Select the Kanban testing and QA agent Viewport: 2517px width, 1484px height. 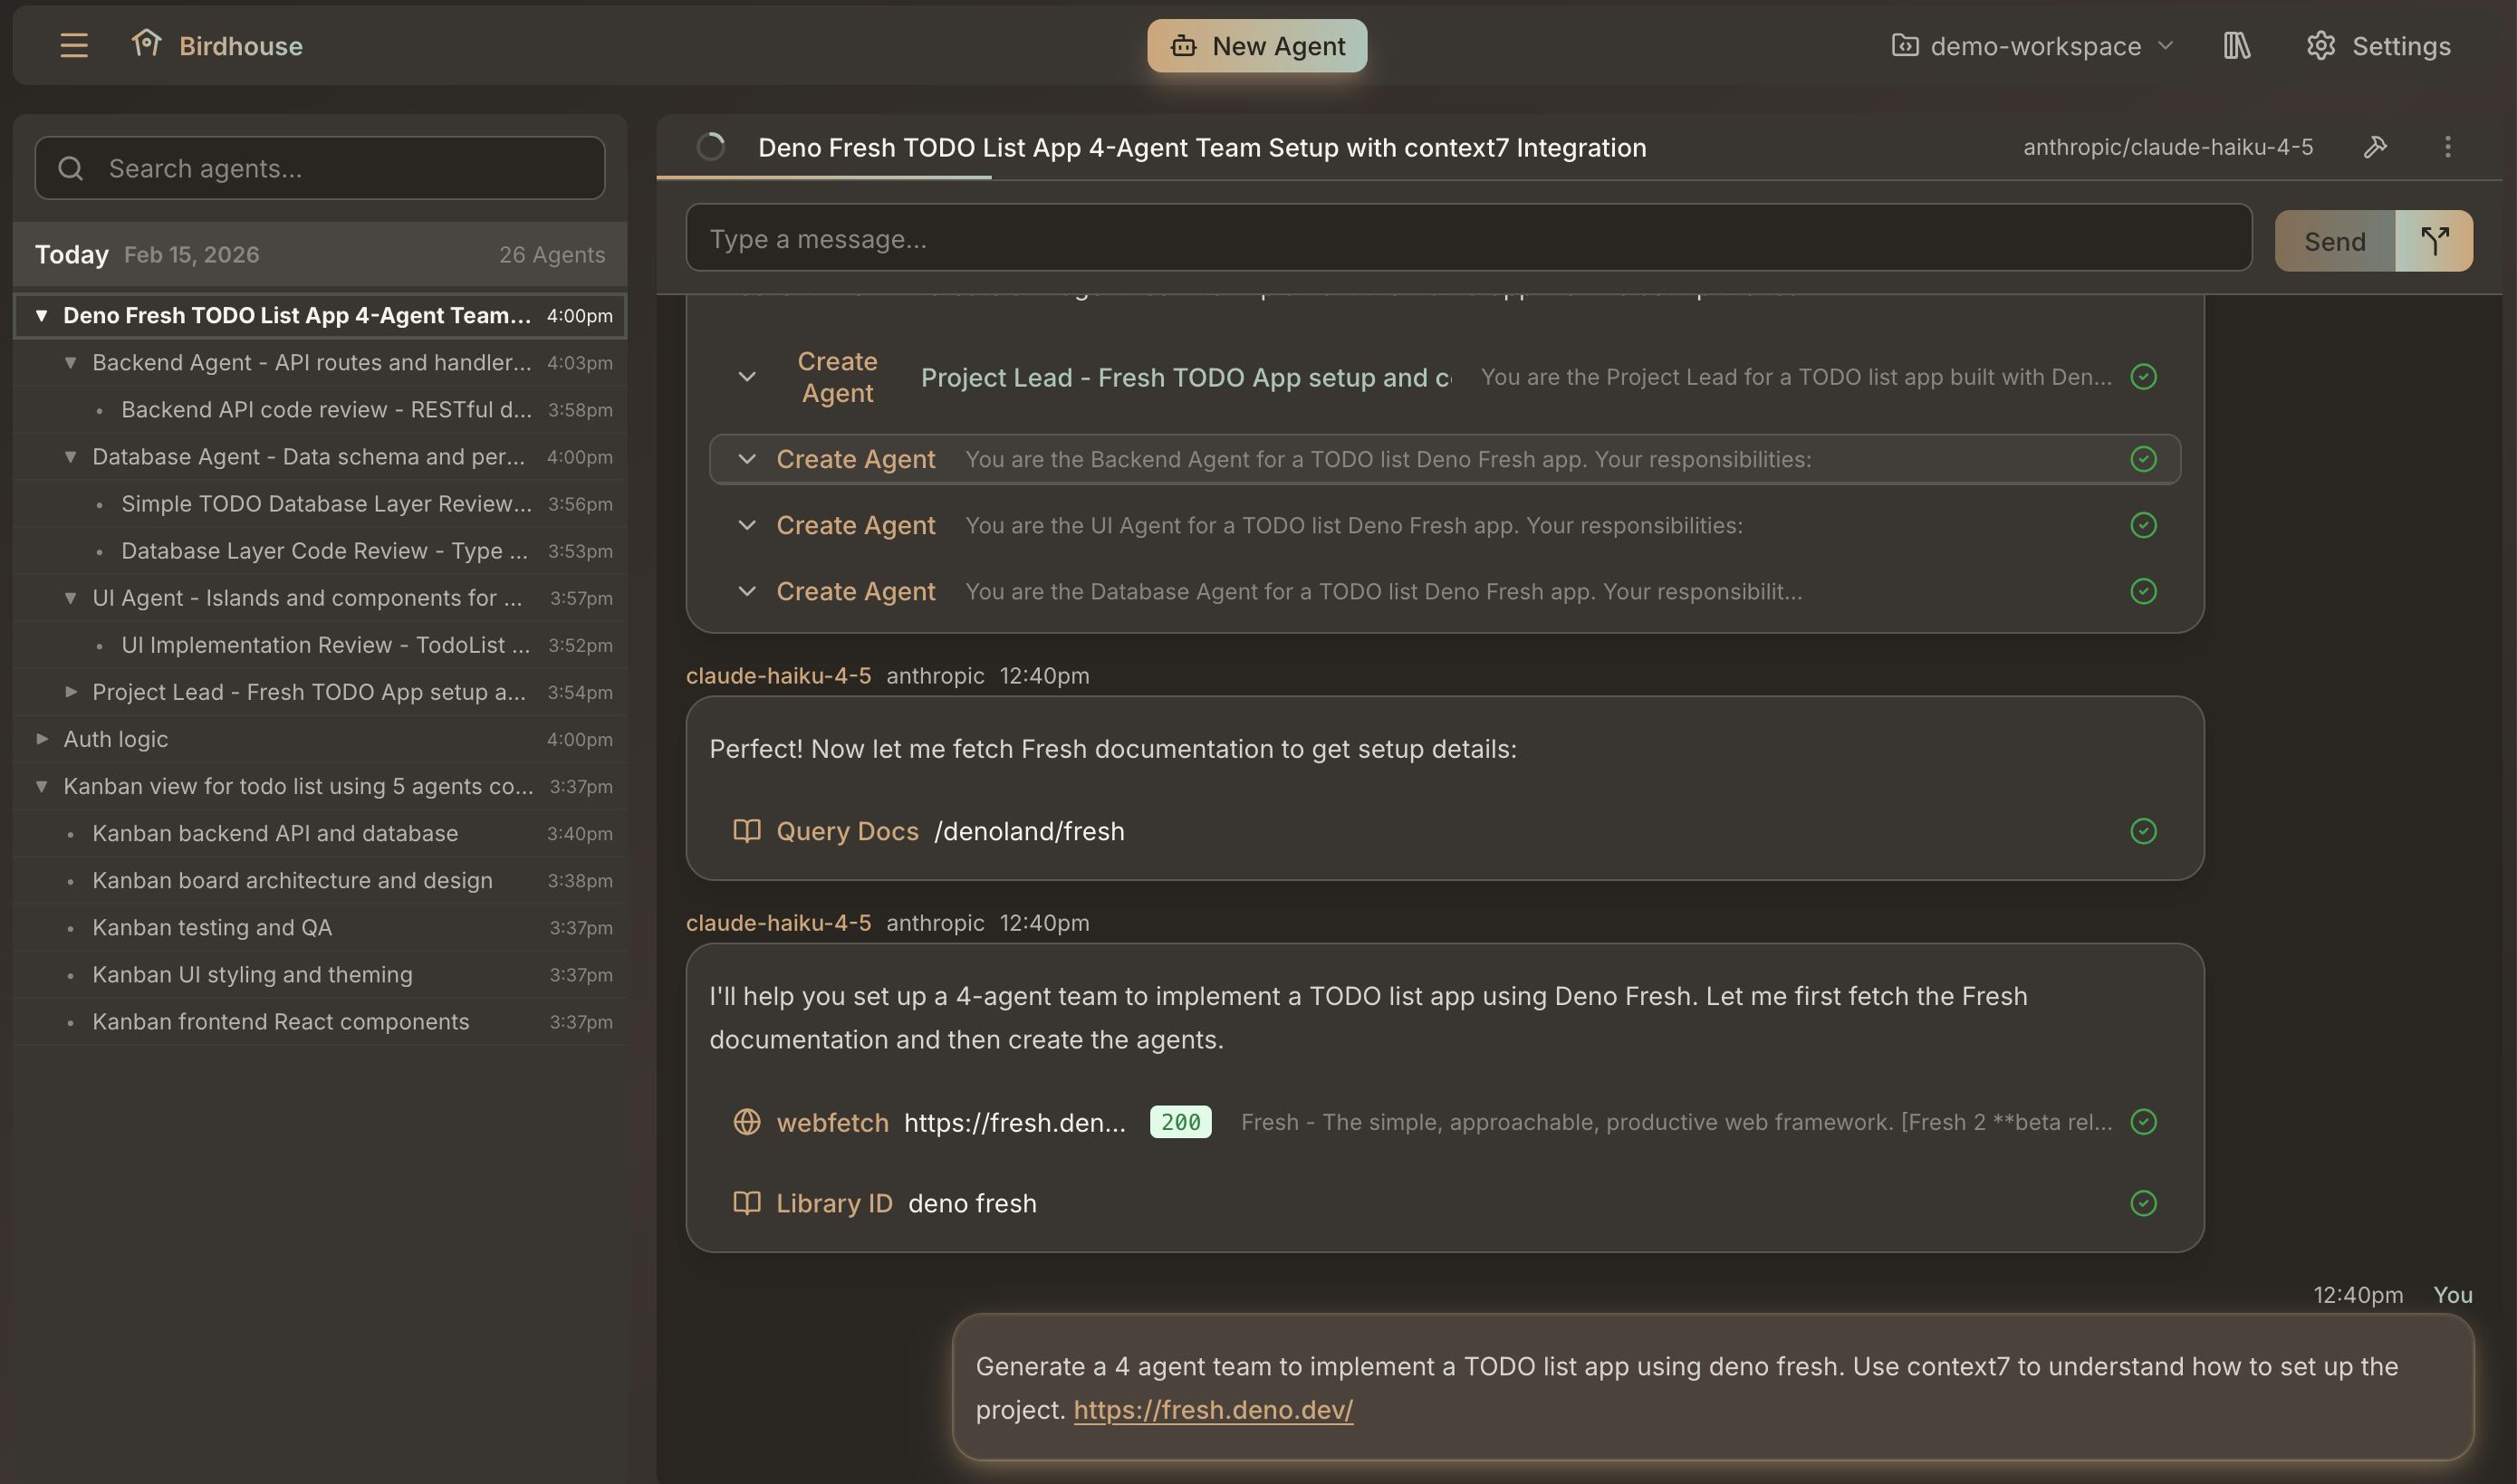pos(212,927)
